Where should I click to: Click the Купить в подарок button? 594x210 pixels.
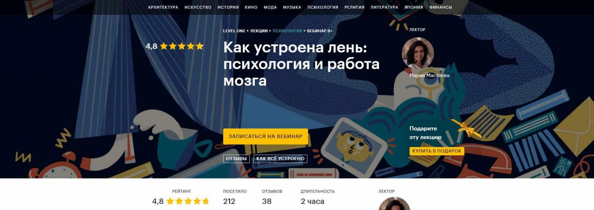(x=437, y=151)
